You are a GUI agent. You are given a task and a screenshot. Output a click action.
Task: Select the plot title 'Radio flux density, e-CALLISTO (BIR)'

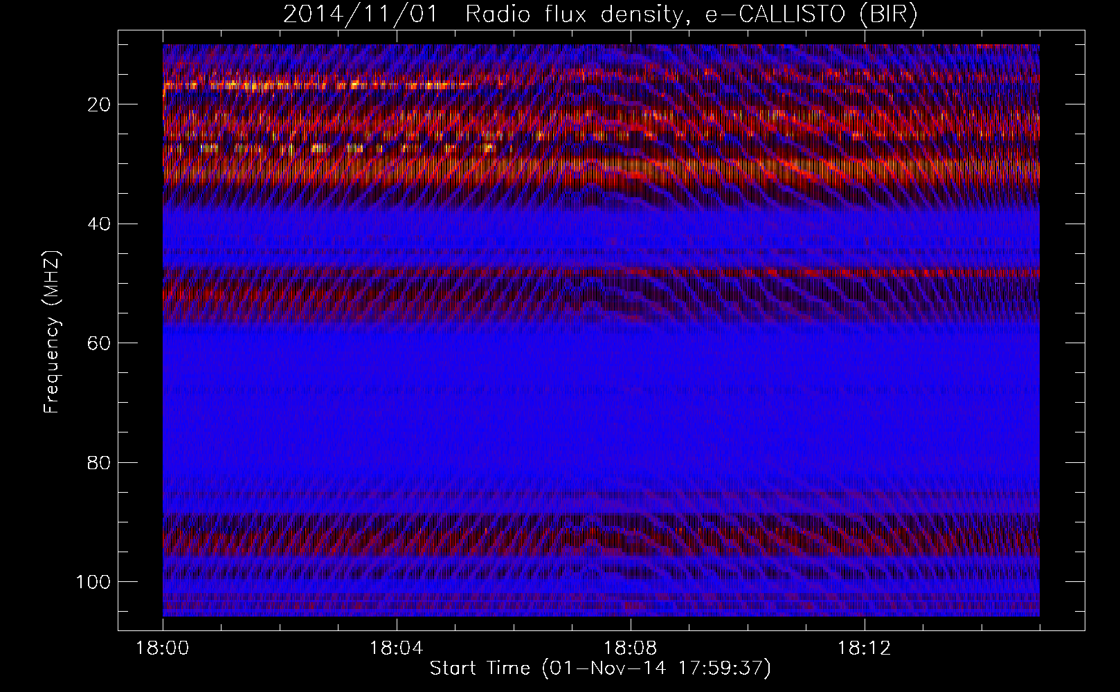[692, 15]
